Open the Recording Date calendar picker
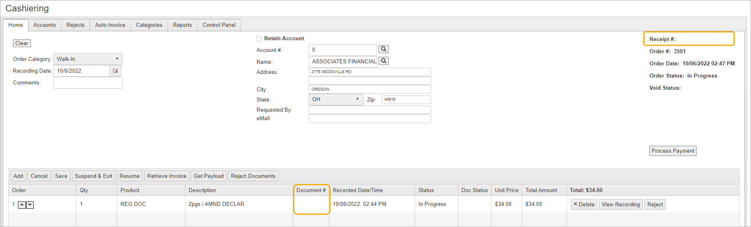751x227 pixels. 115,71
